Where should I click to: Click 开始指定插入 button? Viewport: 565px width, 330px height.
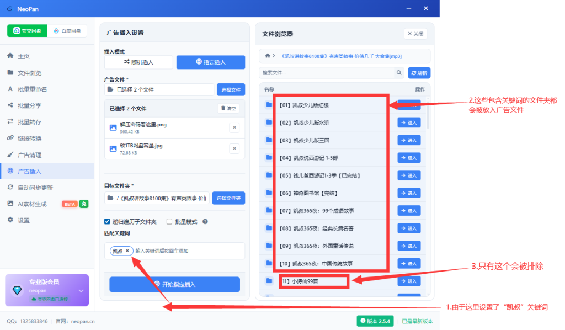[175, 284]
